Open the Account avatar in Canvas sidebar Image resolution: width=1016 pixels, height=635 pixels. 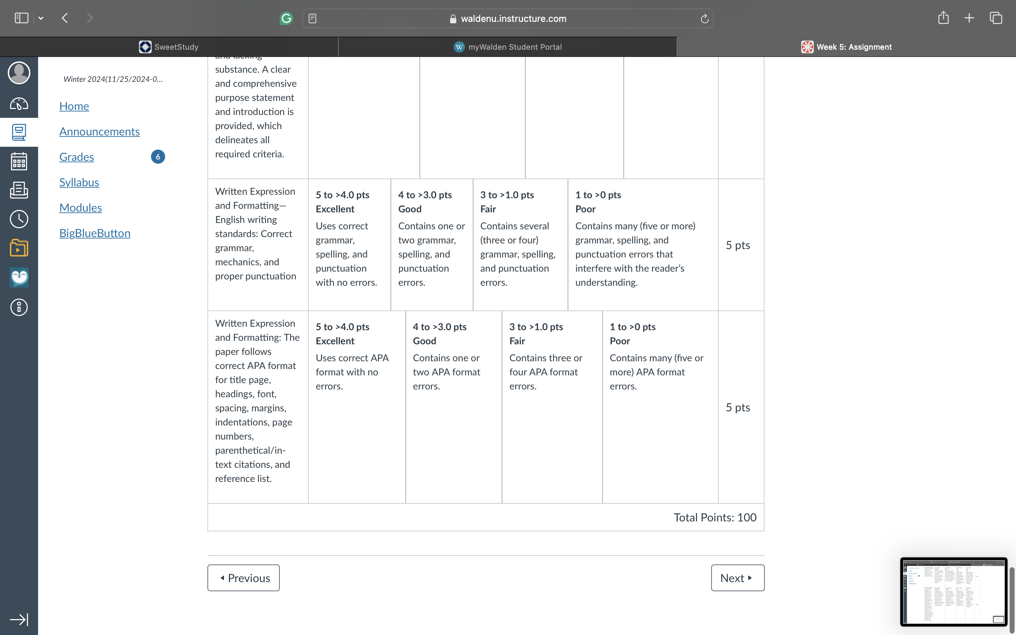click(19, 73)
